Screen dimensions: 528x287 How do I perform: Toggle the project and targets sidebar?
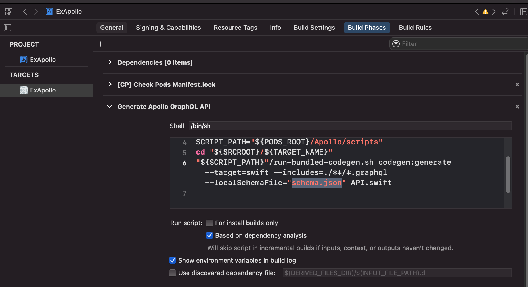[x=7, y=28]
